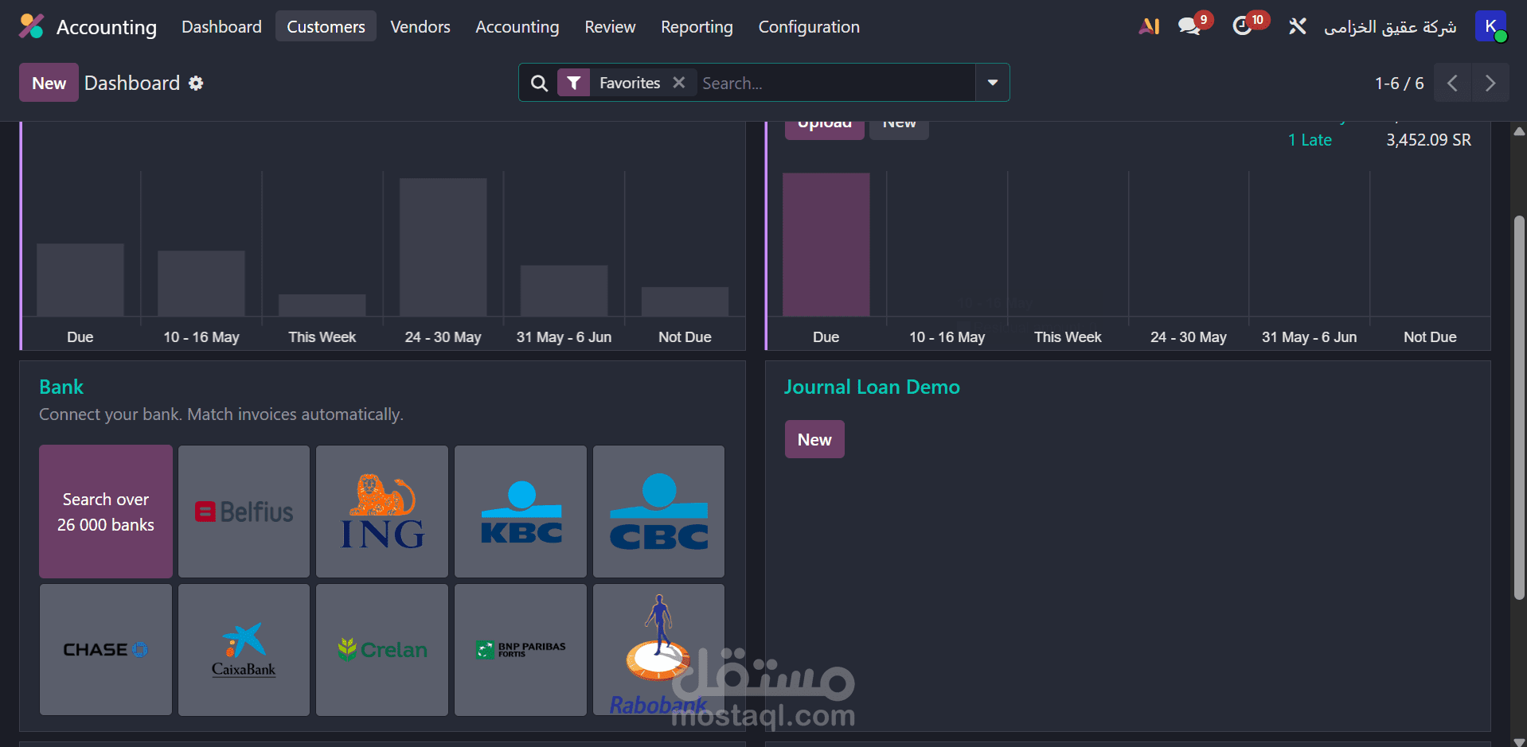Click the 31 May - 6 Jun bar in left chart

click(564, 290)
